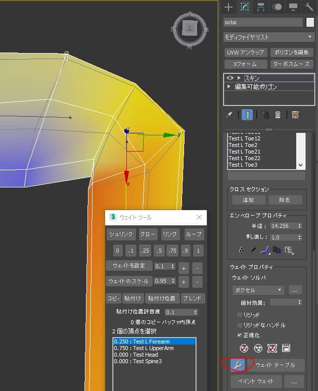
Task: Open the Utilities wrench tab
Action: click(309, 7)
